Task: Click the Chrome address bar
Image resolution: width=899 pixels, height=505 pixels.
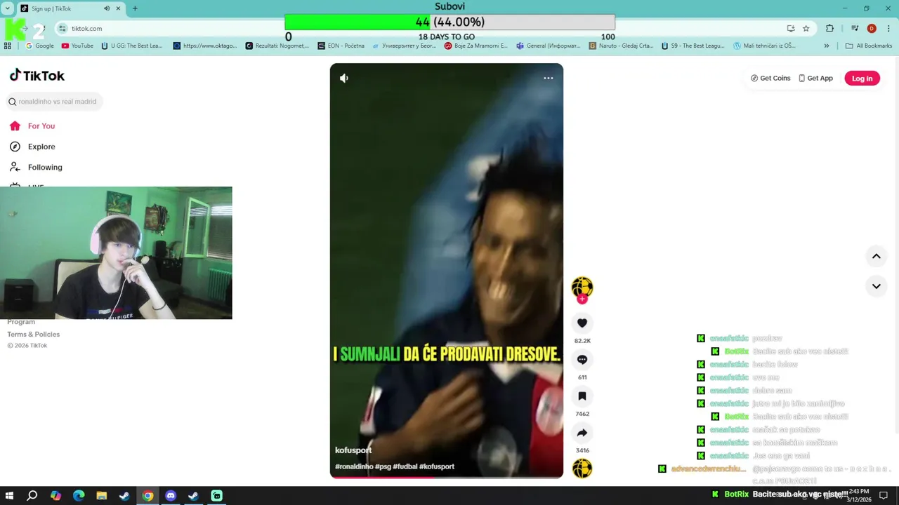Action: pyautogui.click(x=421, y=29)
